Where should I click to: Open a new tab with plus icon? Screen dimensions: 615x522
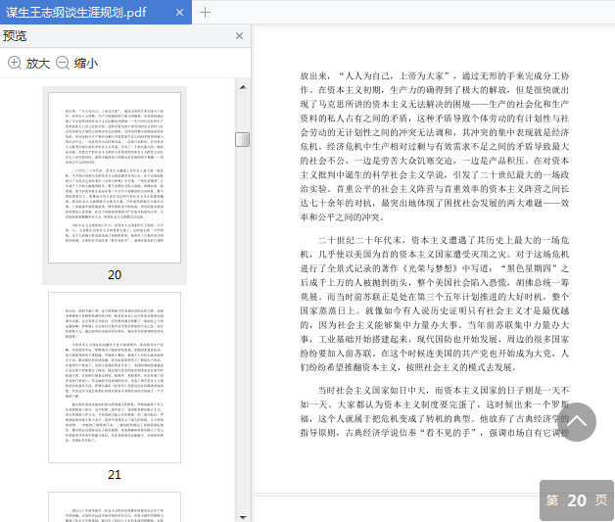pos(205,13)
